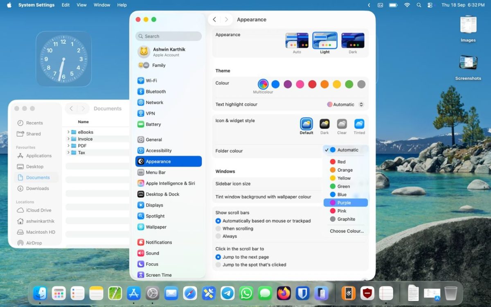Choose Dark icon & widget style
This screenshot has width=491, height=307.
pyautogui.click(x=324, y=126)
